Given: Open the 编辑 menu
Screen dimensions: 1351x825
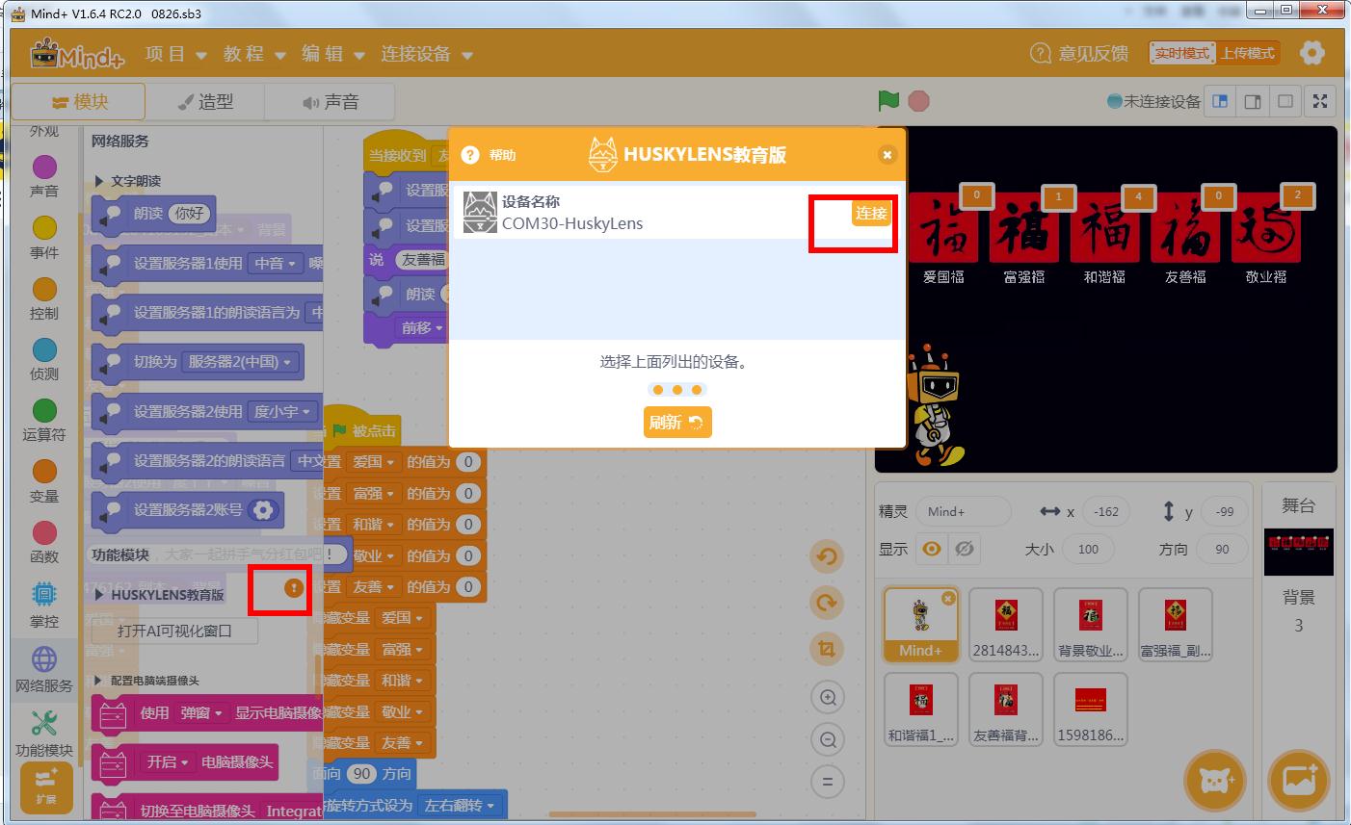Looking at the screenshot, I should coord(332,54).
